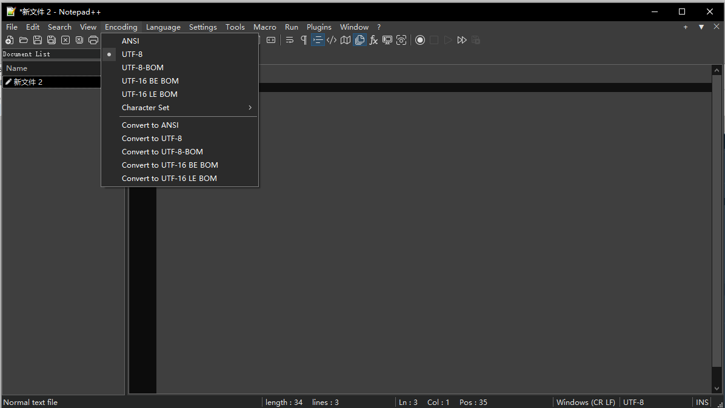Screen dimensions: 725x408
Task: Click Convert to UTF-8
Action: point(179,139)
